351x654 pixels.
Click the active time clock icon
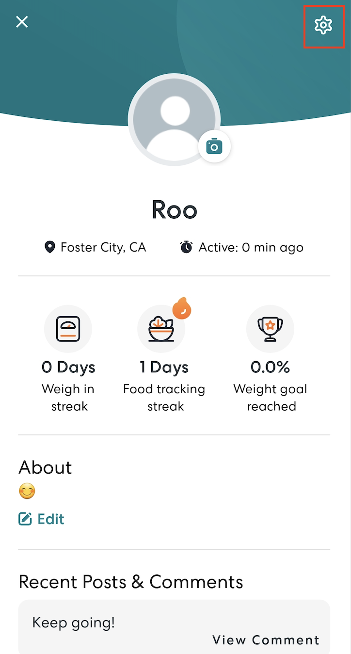(x=186, y=247)
